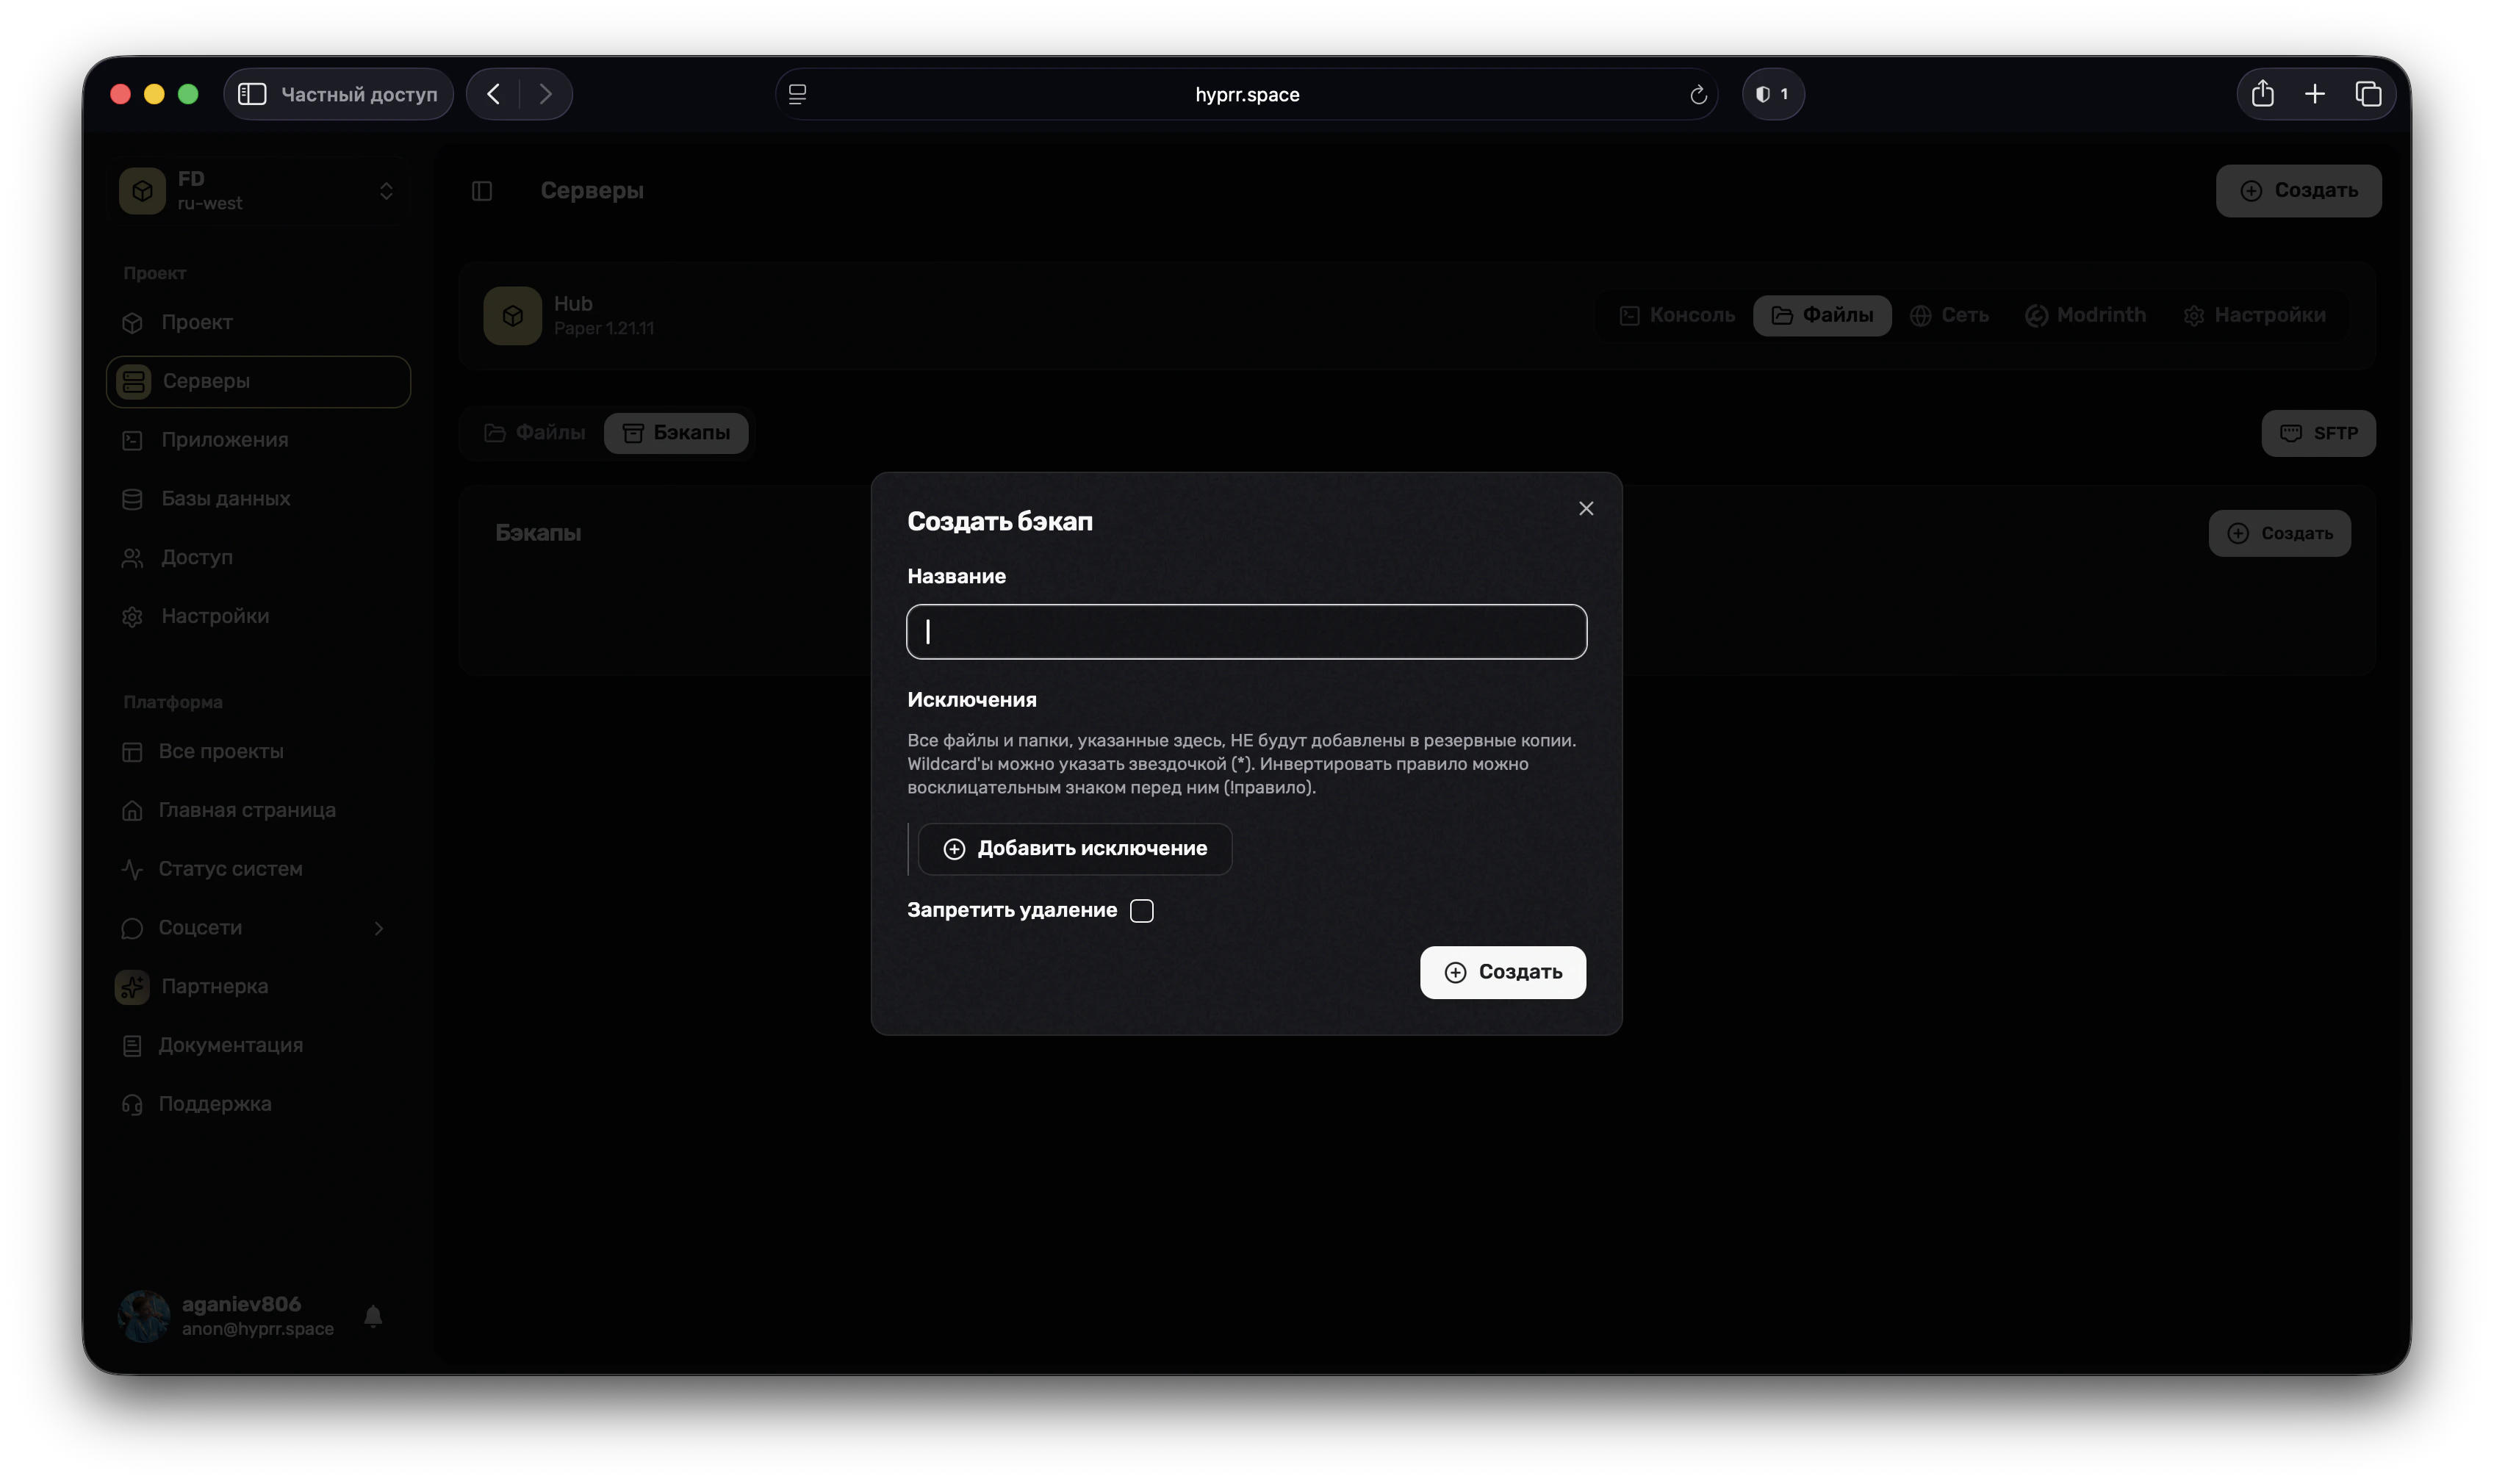Click the Главная страница home icon
Viewport: 2494px width, 1484px height.
tap(132, 810)
